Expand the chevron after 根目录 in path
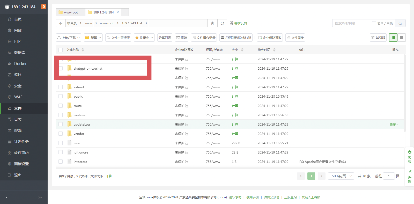The width and height of the screenshot is (414, 204). pyautogui.click(x=81, y=23)
